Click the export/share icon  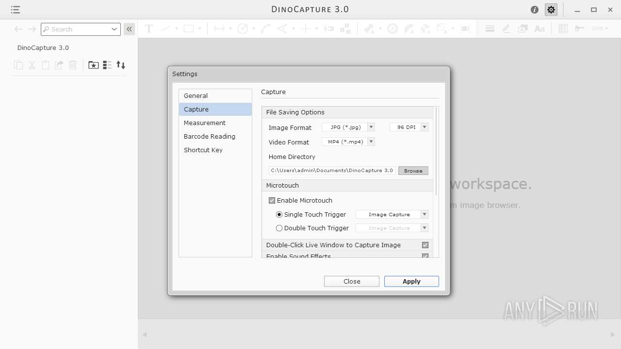[x=59, y=65]
